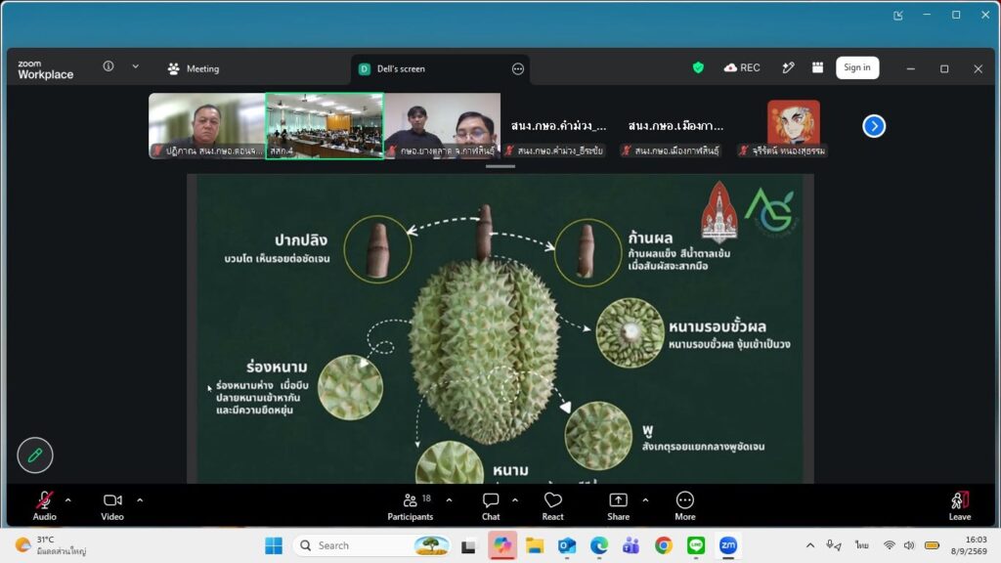Open the Chat panel
The image size is (1001, 563).
pos(491,505)
